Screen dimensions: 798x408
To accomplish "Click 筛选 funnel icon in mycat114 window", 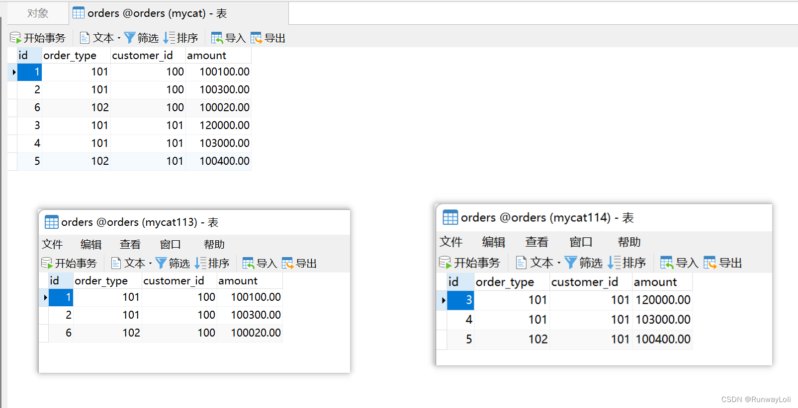I will point(571,262).
